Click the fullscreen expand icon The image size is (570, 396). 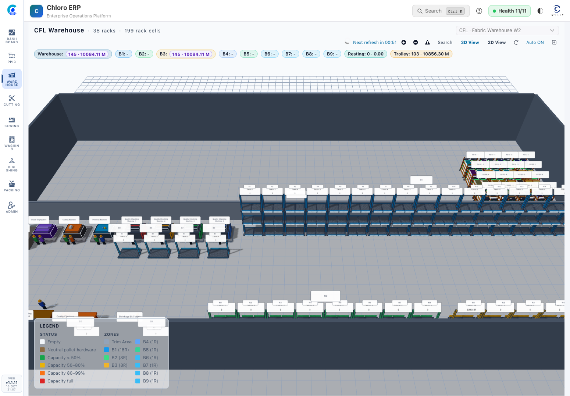pyautogui.click(x=554, y=42)
